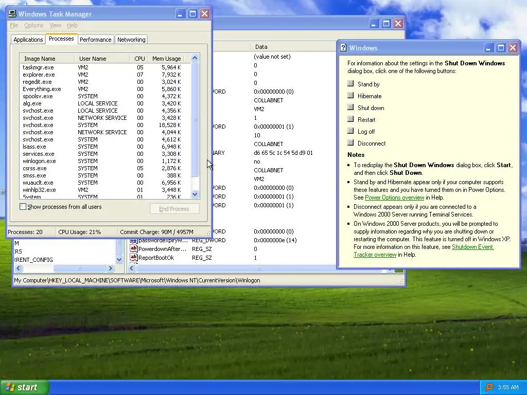Click the End Process button
Screen dimensions: 527x395
[x=174, y=209]
